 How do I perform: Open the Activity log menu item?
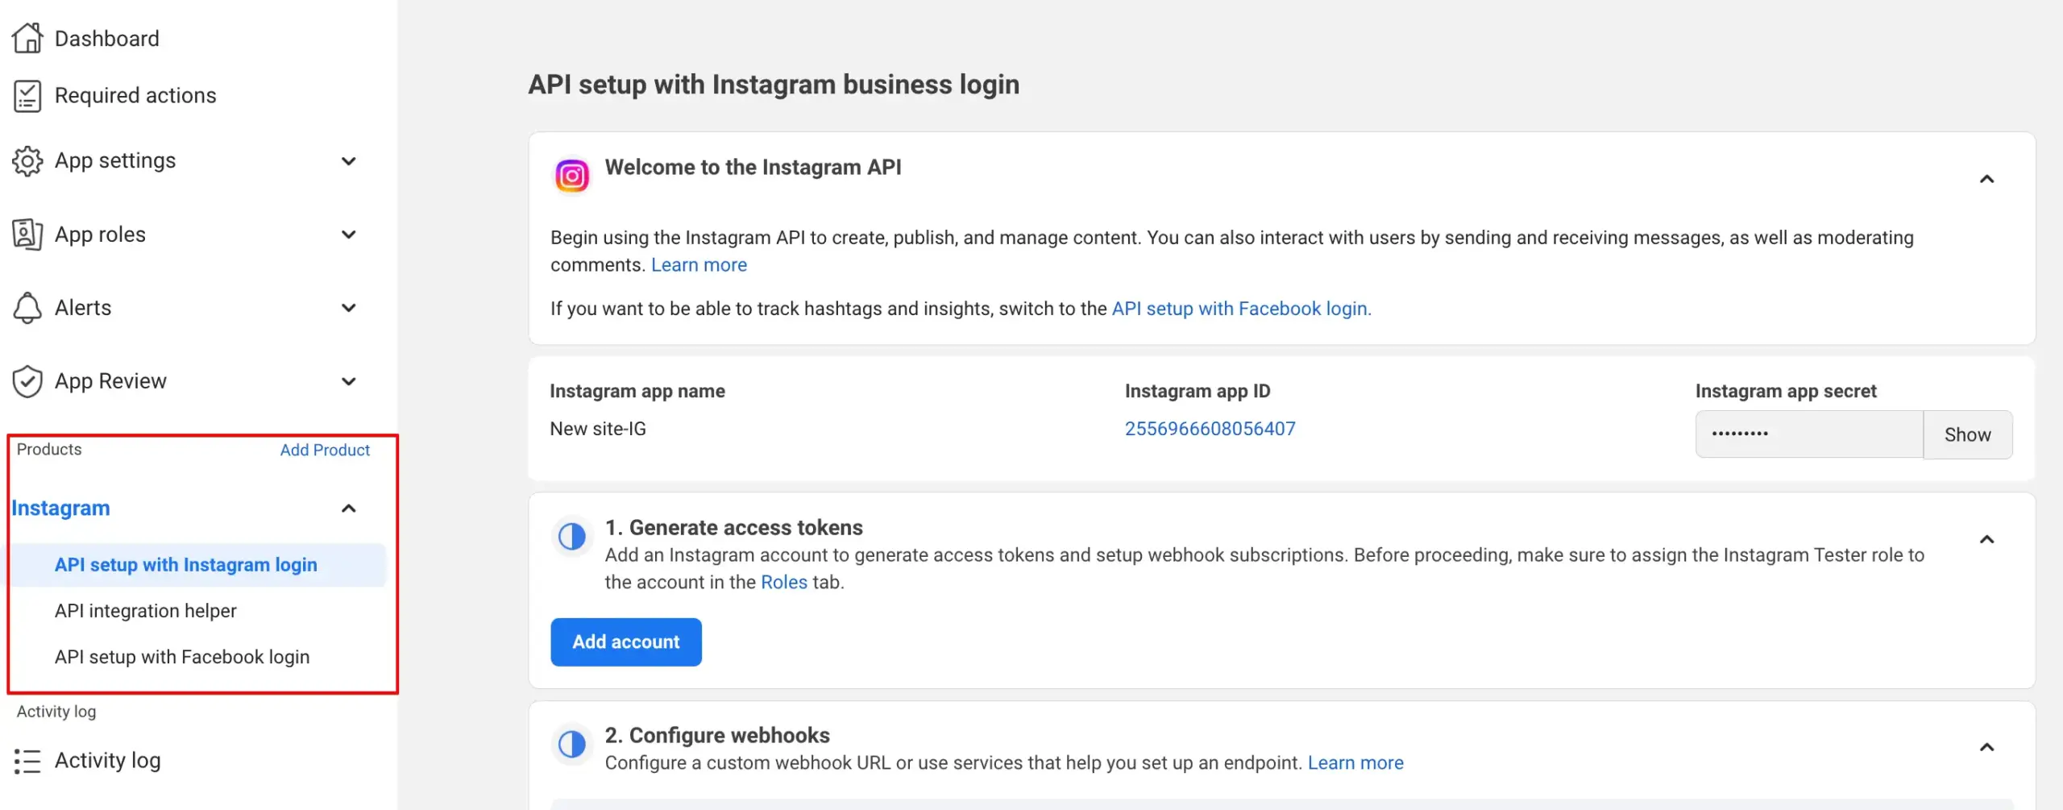108,760
